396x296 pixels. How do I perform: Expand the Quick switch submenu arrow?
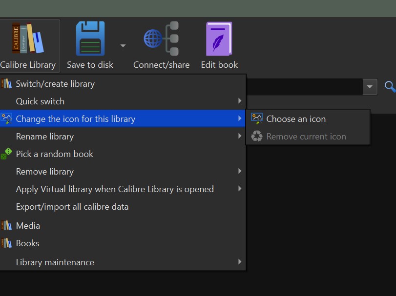[x=240, y=101]
